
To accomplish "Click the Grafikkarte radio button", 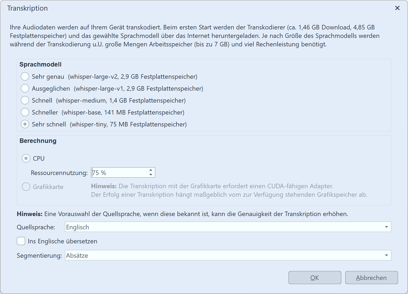I will click(x=26, y=187).
